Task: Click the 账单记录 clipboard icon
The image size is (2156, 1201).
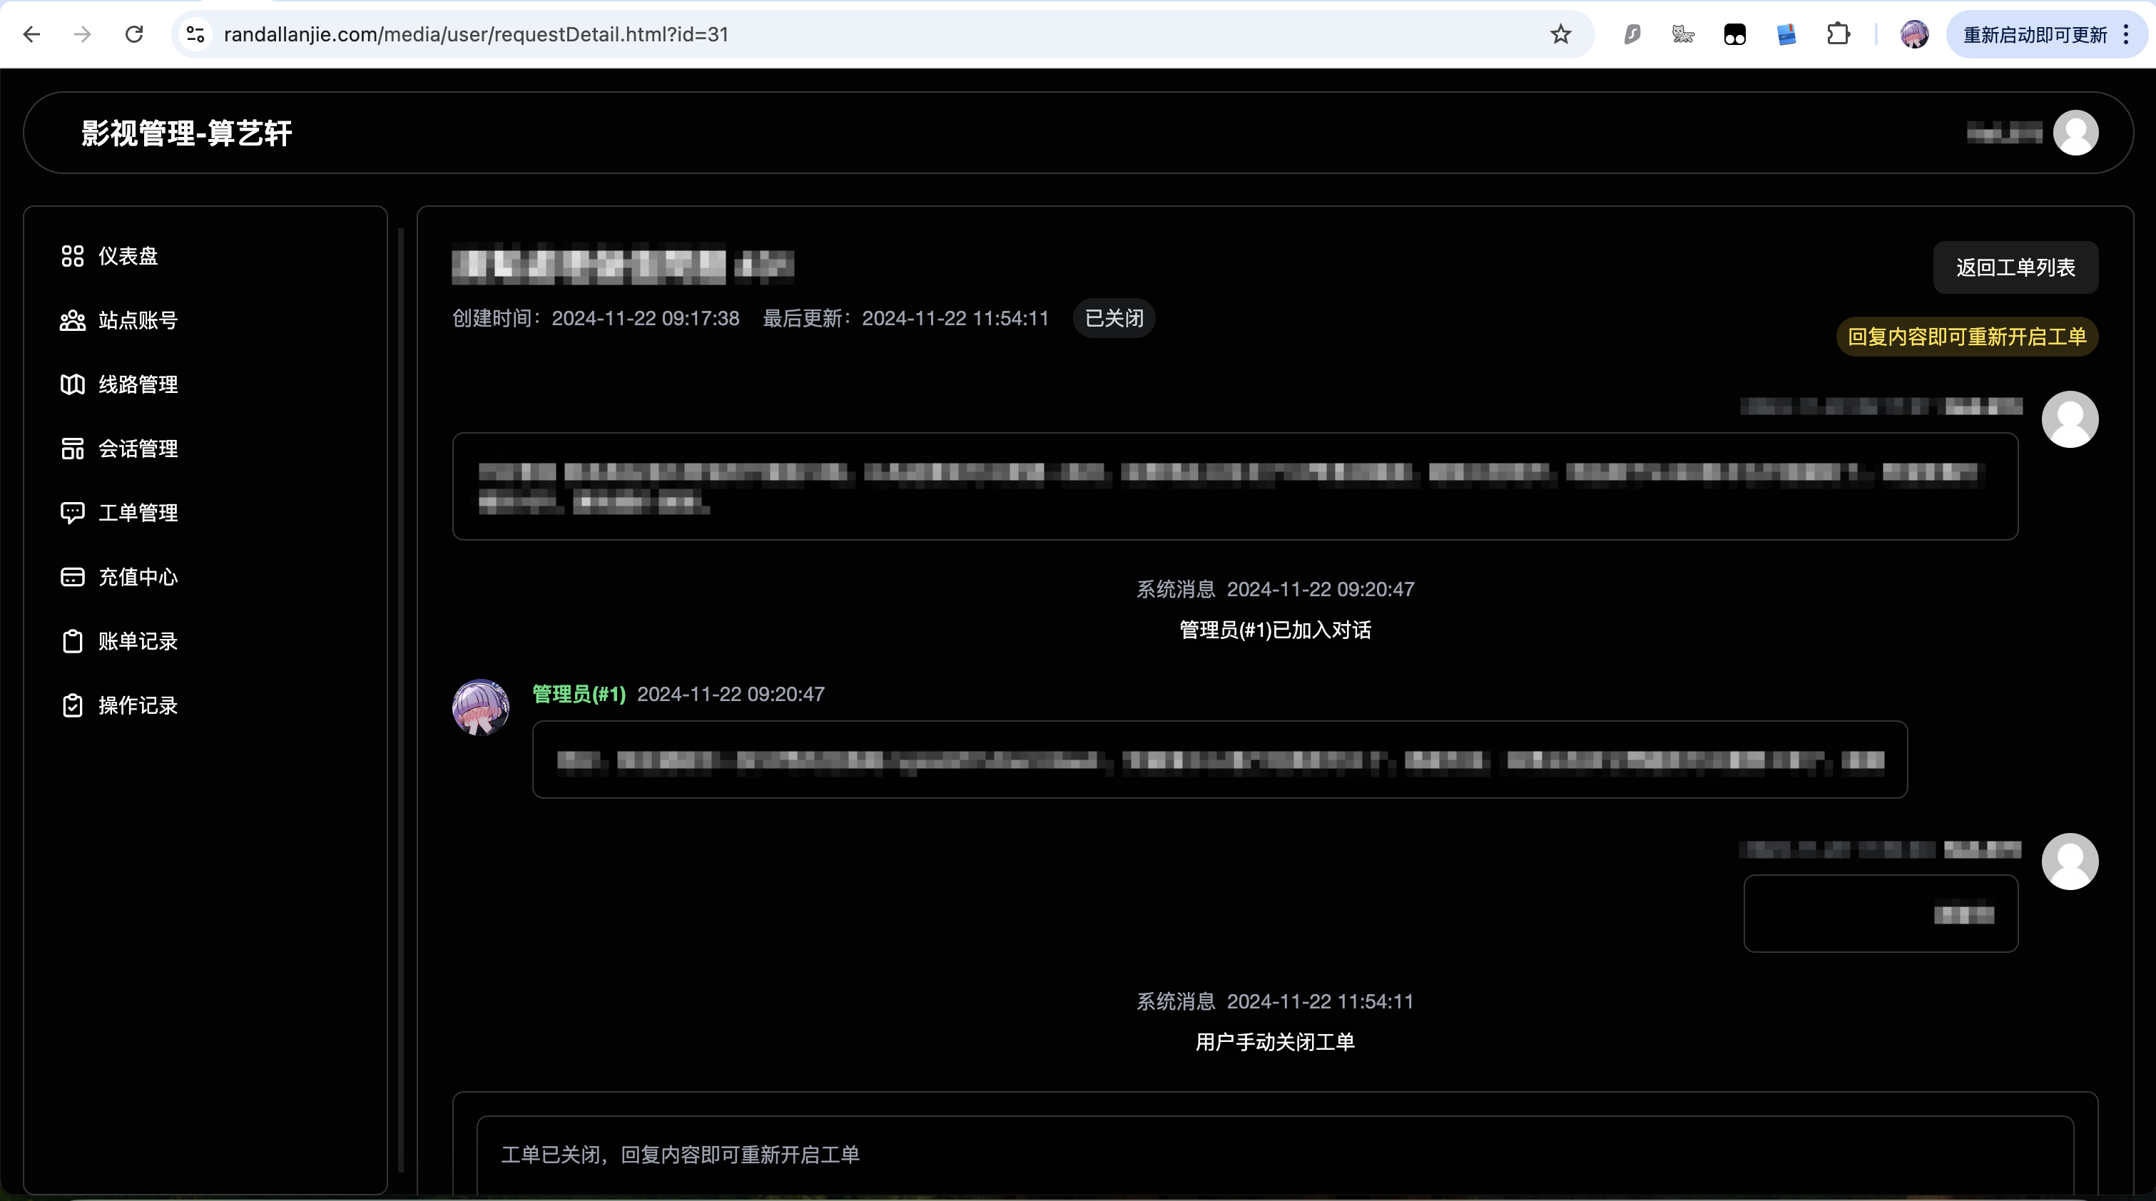Action: point(72,641)
